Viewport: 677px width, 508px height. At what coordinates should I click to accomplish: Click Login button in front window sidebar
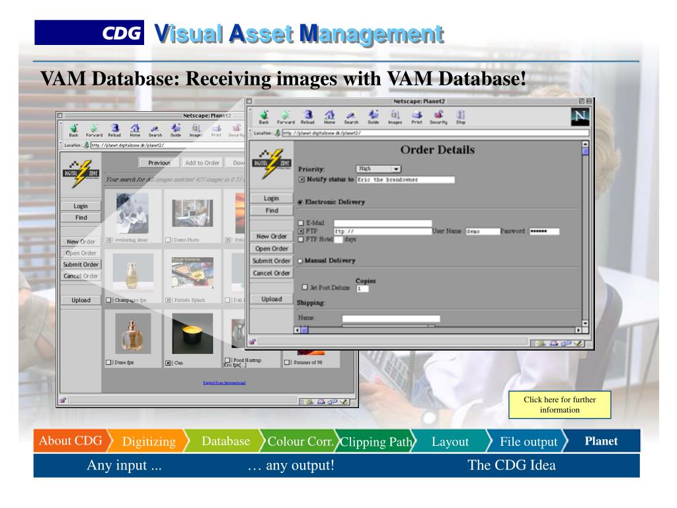272,198
